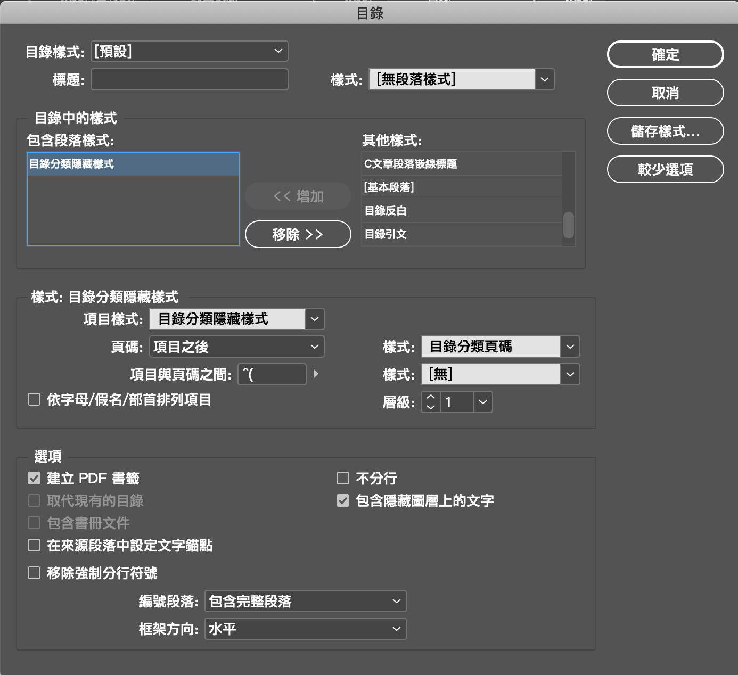Click the 移除 >> button
Viewport: 738px width, 675px height.
(298, 234)
